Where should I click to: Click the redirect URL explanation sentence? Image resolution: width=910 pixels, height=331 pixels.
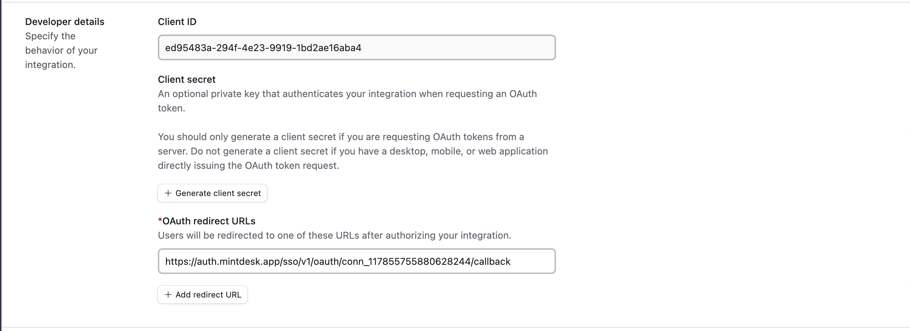[334, 235]
